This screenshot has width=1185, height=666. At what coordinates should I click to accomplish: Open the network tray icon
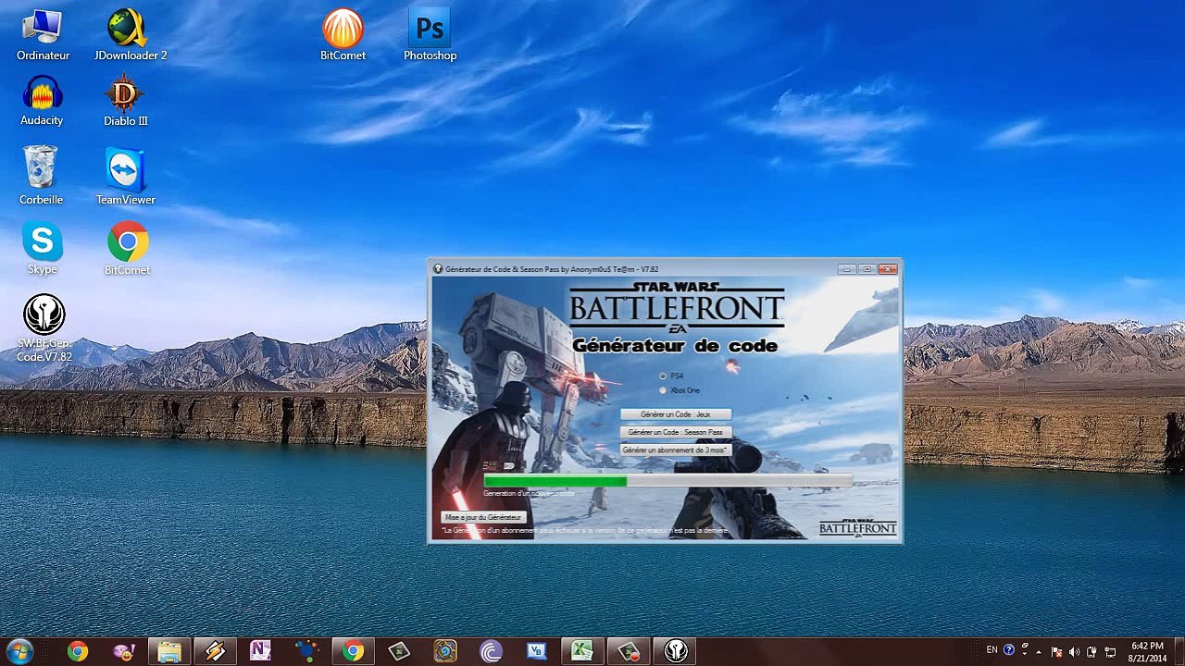(1111, 651)
